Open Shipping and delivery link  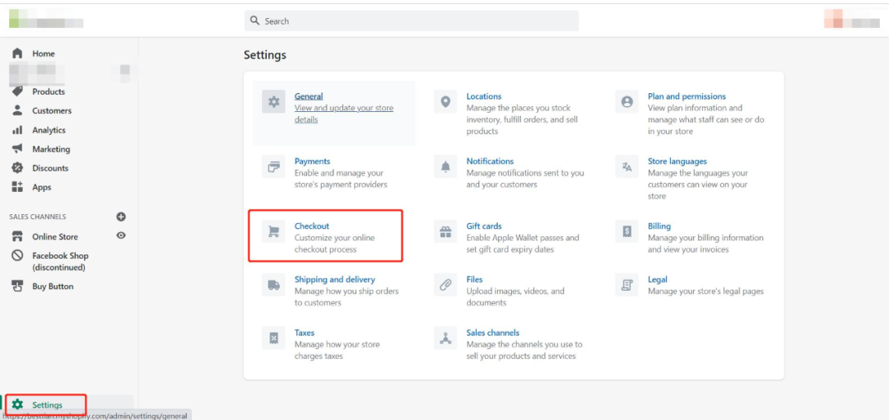[334, 279]
